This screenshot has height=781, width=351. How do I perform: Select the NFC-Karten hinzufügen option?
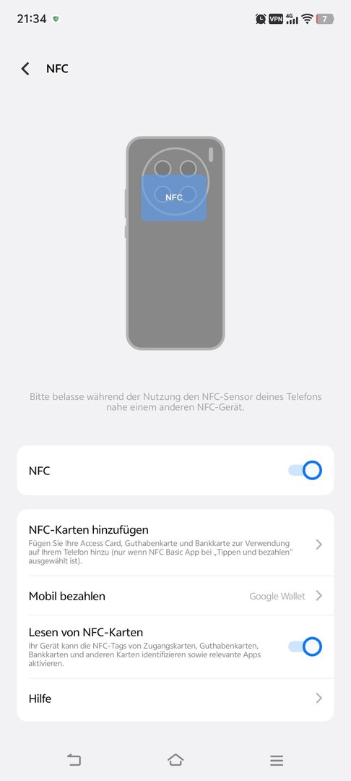click(175, 543)
